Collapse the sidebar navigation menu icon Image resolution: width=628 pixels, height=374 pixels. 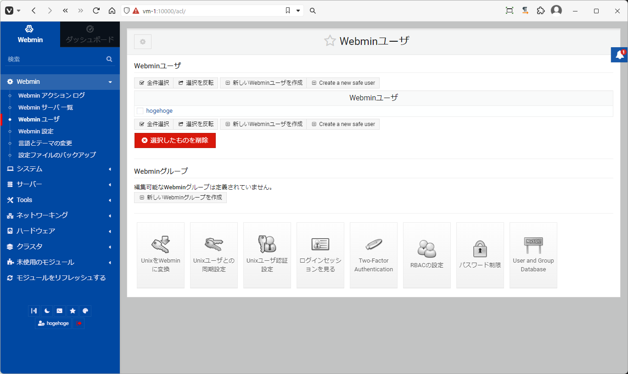pyautogui.click(x=34, y=311)
